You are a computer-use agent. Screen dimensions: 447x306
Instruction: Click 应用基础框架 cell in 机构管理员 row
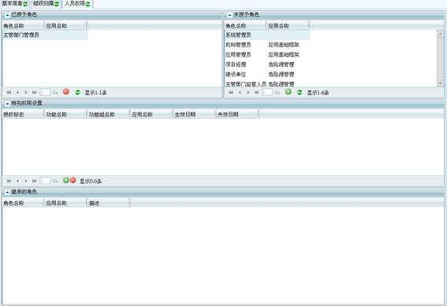(x=284, y=45)
